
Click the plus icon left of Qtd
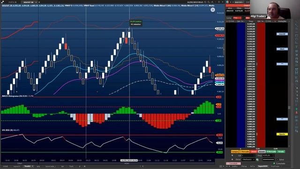(x=232, y=155)
